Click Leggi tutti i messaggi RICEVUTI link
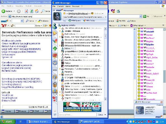Image resolution: width=166 pixels, height=124 pixels. pyautogui.click(x=21, y=49)
